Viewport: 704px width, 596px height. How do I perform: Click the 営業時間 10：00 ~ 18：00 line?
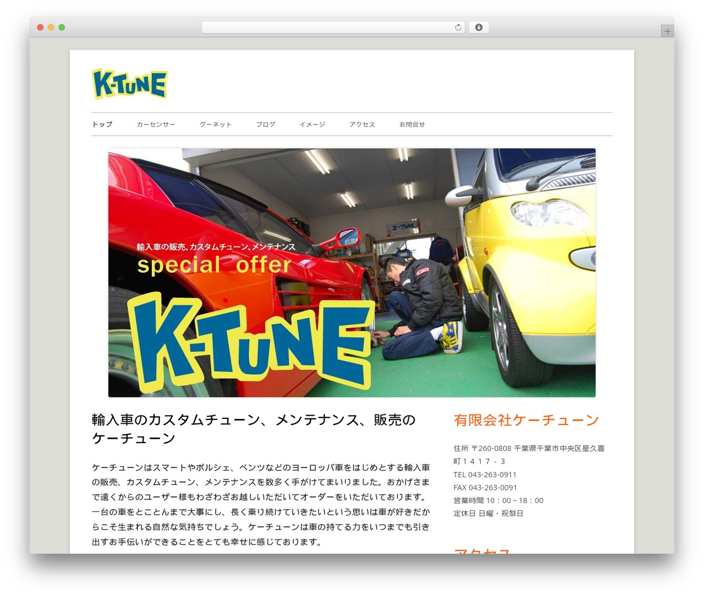(498, 500)
